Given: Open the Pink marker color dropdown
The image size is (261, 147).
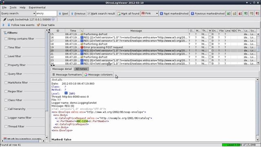Looking at the screenshot, I should click(x=157, y=13).
